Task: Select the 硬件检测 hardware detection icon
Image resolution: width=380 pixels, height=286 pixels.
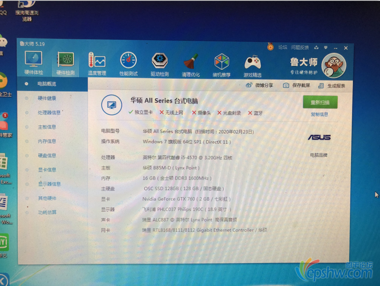Action: click(x=66, y=63)
